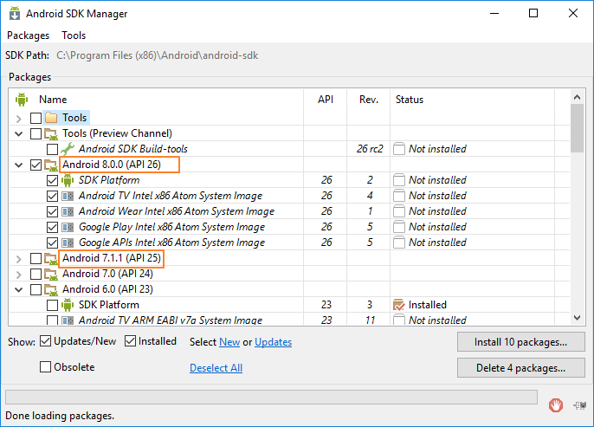
Task: Click the Android 7.1.1 package folder icon
Action: 51,258
